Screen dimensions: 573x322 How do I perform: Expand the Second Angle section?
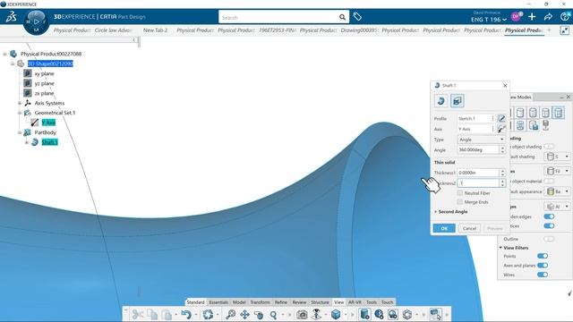click(x=451, y=212)
